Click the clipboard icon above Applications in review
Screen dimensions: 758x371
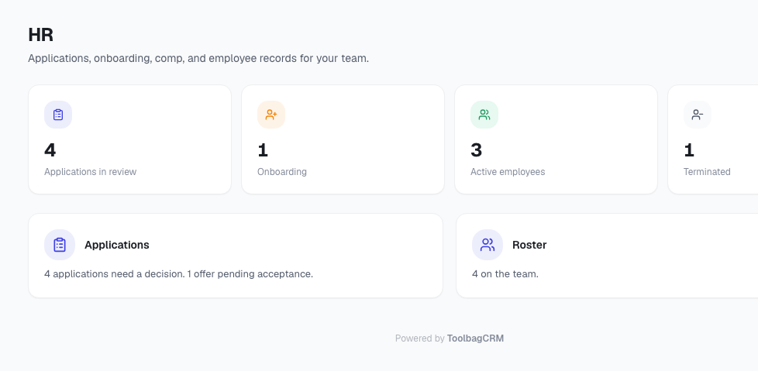pyautogui.click(x=58, y=115)
